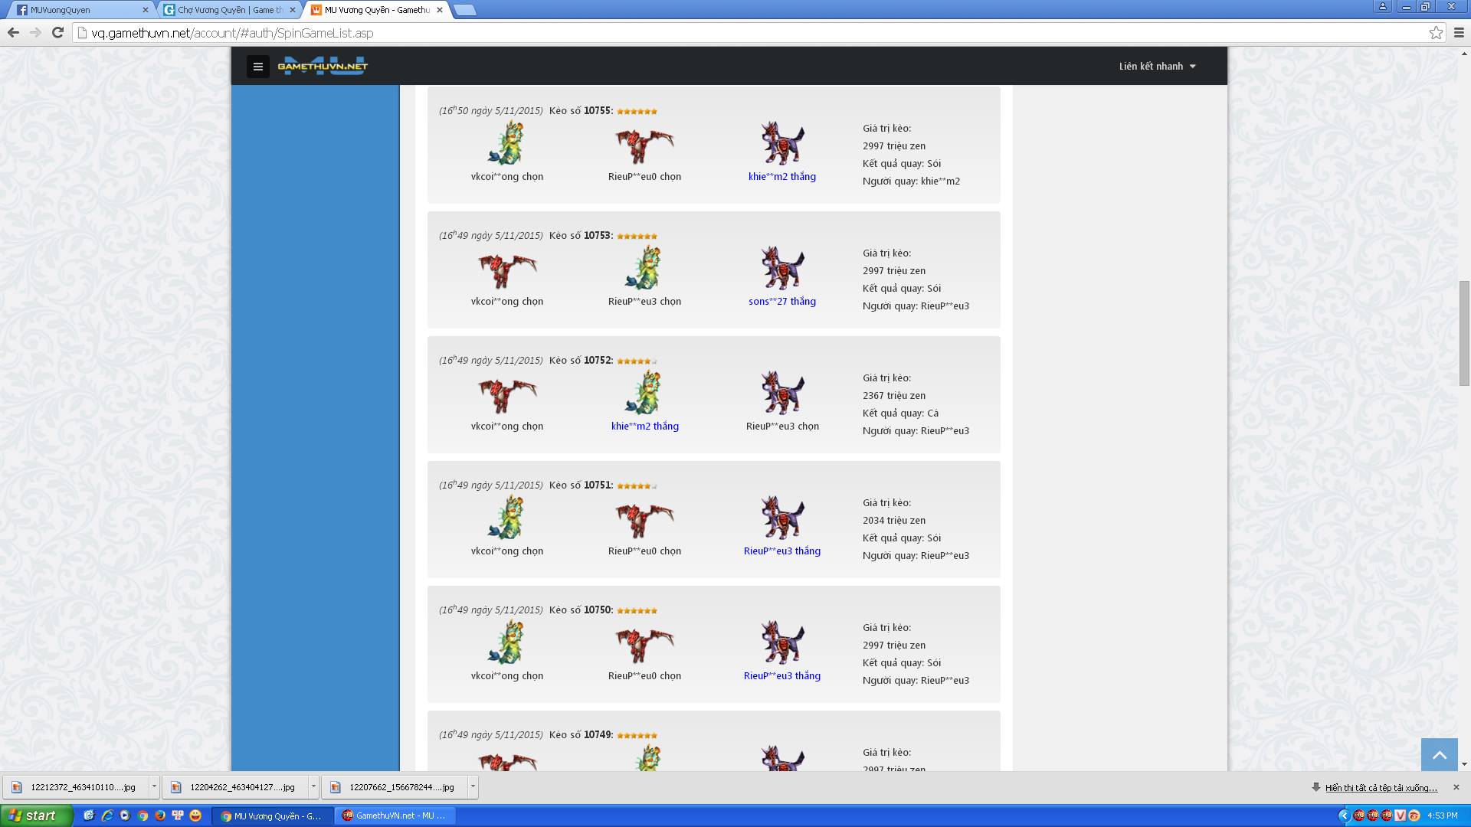
Task: Open the site hamburger menu icon
Action: click(x=258, y=67)
